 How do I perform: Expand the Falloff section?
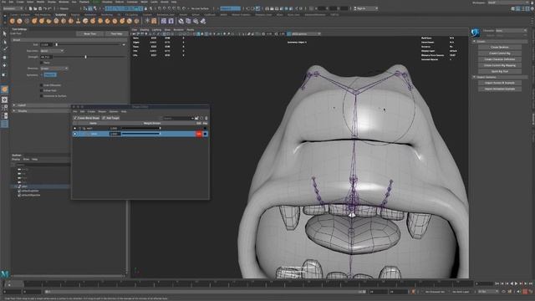14,105
